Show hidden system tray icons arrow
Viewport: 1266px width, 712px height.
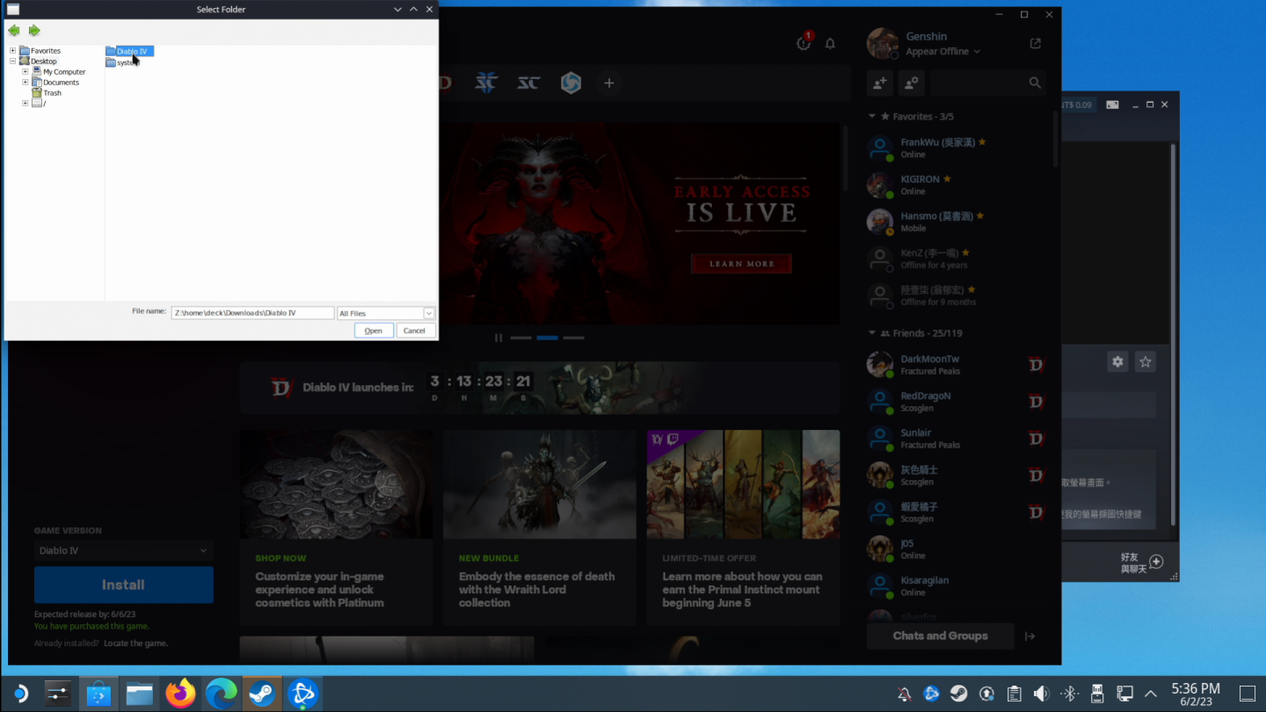pos(1151,694)
